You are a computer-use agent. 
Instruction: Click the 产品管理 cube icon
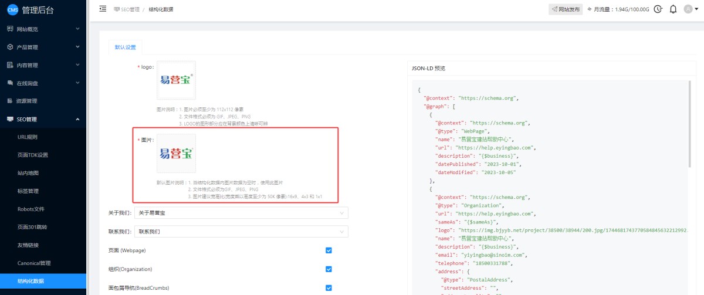click(10, 47)
